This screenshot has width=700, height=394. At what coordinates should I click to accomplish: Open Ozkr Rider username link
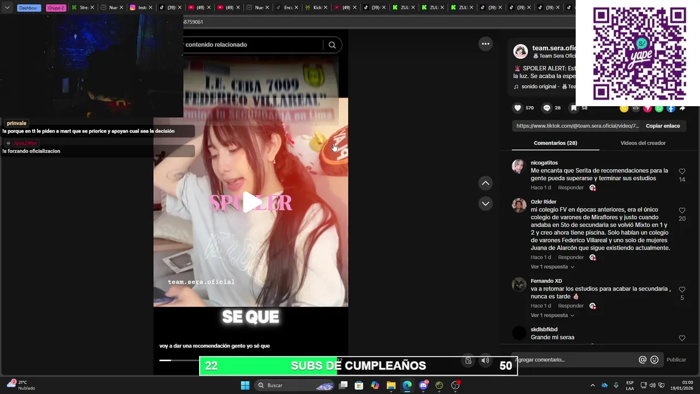point(543,202)
